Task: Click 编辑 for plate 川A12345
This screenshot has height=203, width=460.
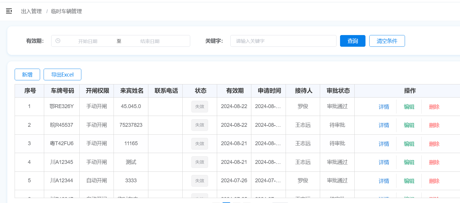Action: click(x=409, y=162)
